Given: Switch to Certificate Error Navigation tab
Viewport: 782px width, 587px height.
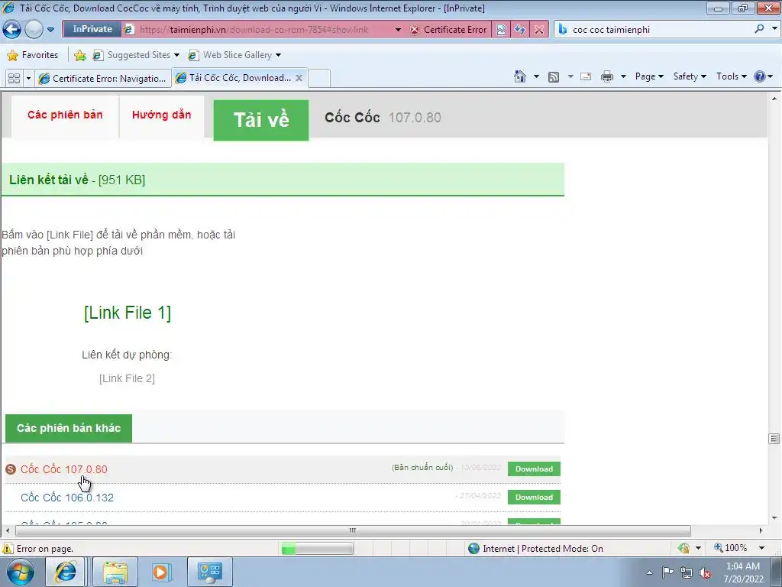Looking at the screenshot, I should coord(103,79).
